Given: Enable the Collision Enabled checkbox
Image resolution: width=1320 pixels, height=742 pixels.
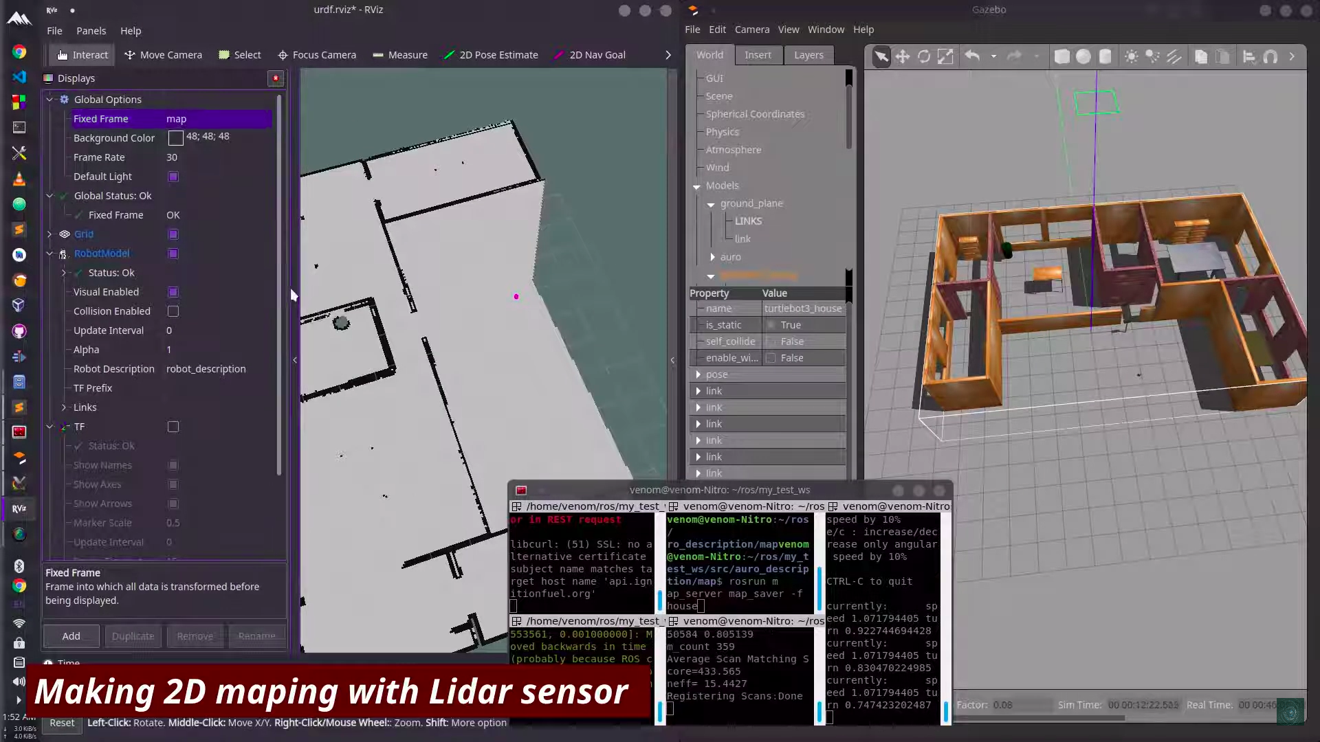Looking at the screenshot, I should 173,311.
